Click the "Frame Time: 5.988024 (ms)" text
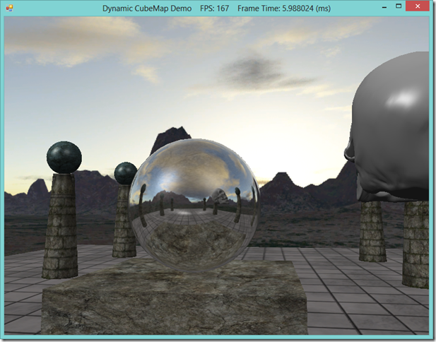 [x=284, y=8]
